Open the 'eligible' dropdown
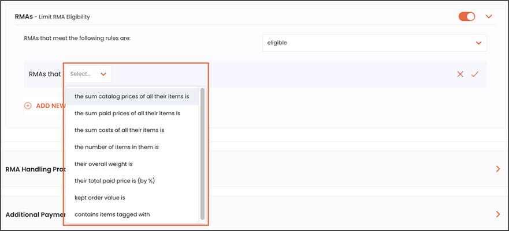This screenshot has height=231, width=509. coord(374,43)
